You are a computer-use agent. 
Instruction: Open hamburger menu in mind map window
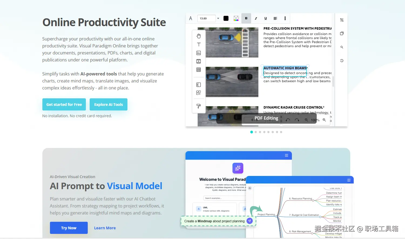point(349,180)
